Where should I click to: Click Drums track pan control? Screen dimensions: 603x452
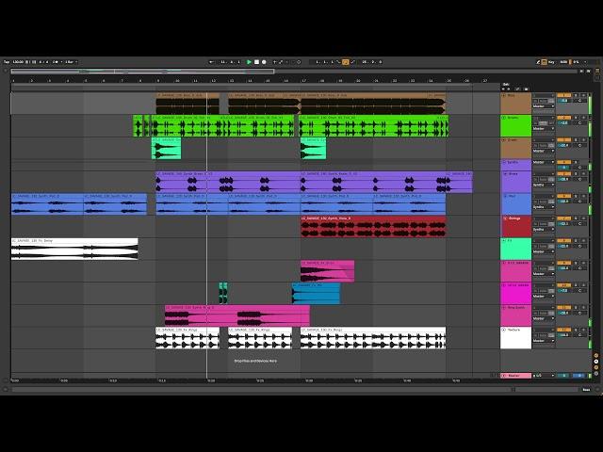click(x=580, y=123)
